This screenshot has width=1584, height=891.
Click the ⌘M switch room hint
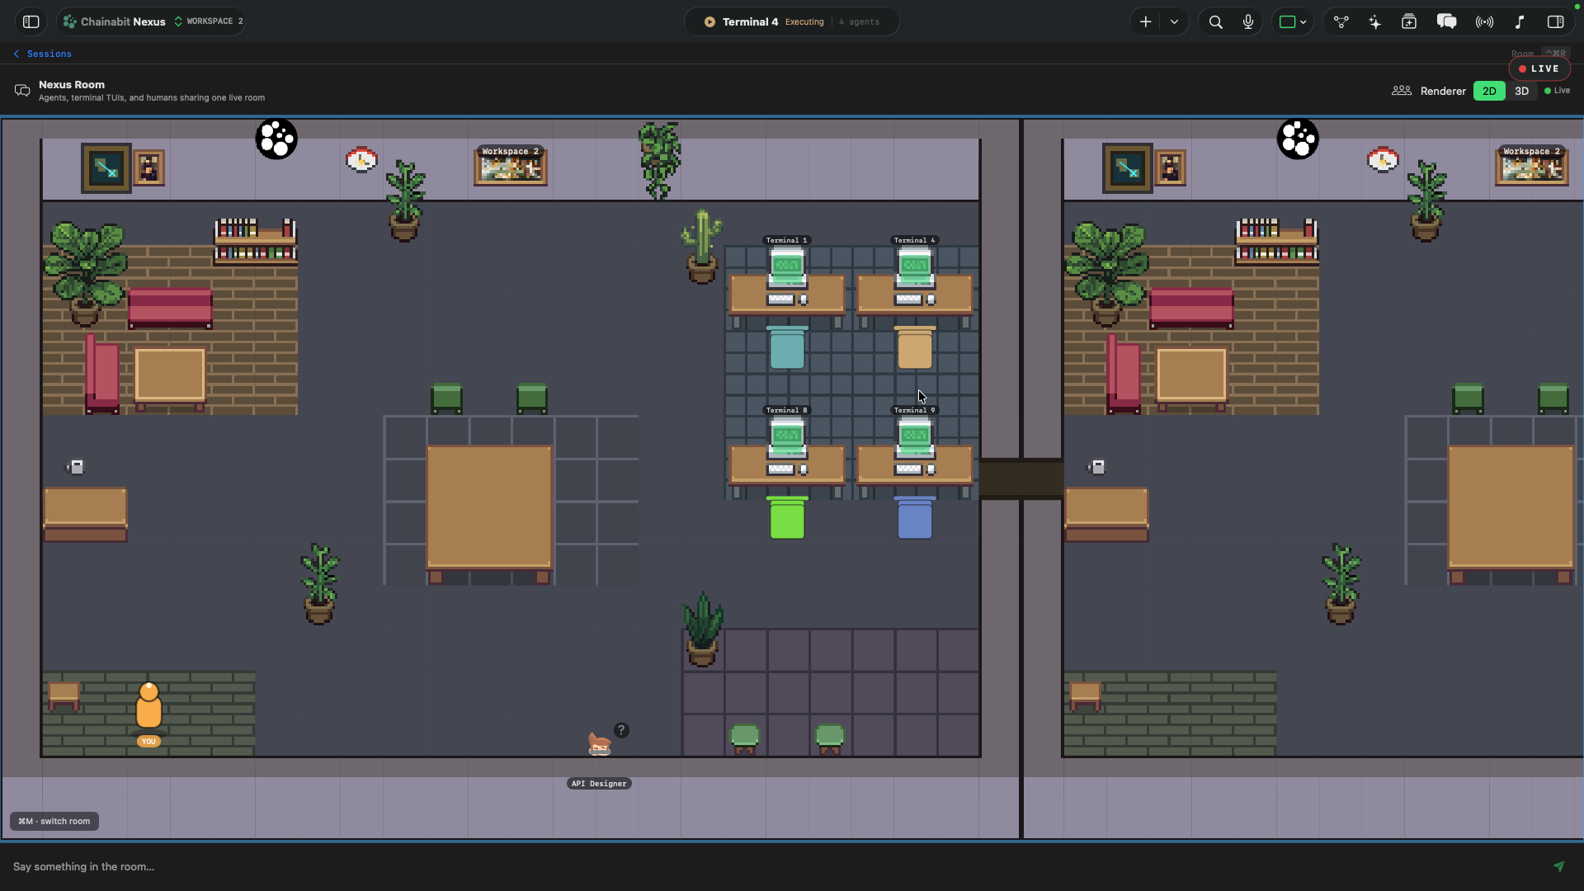coord(54,822)
